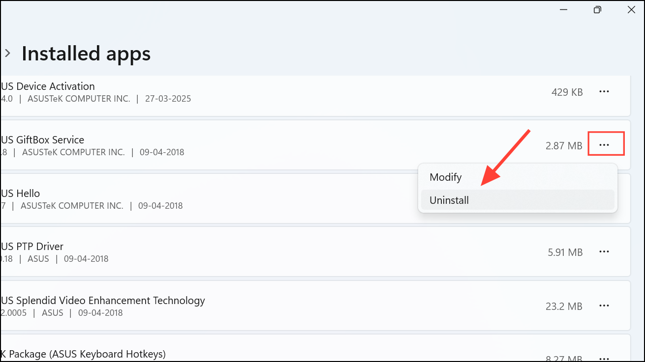Select Uninstall from the context menu
The height and width of the screenshot is (362, 645).
449,200
